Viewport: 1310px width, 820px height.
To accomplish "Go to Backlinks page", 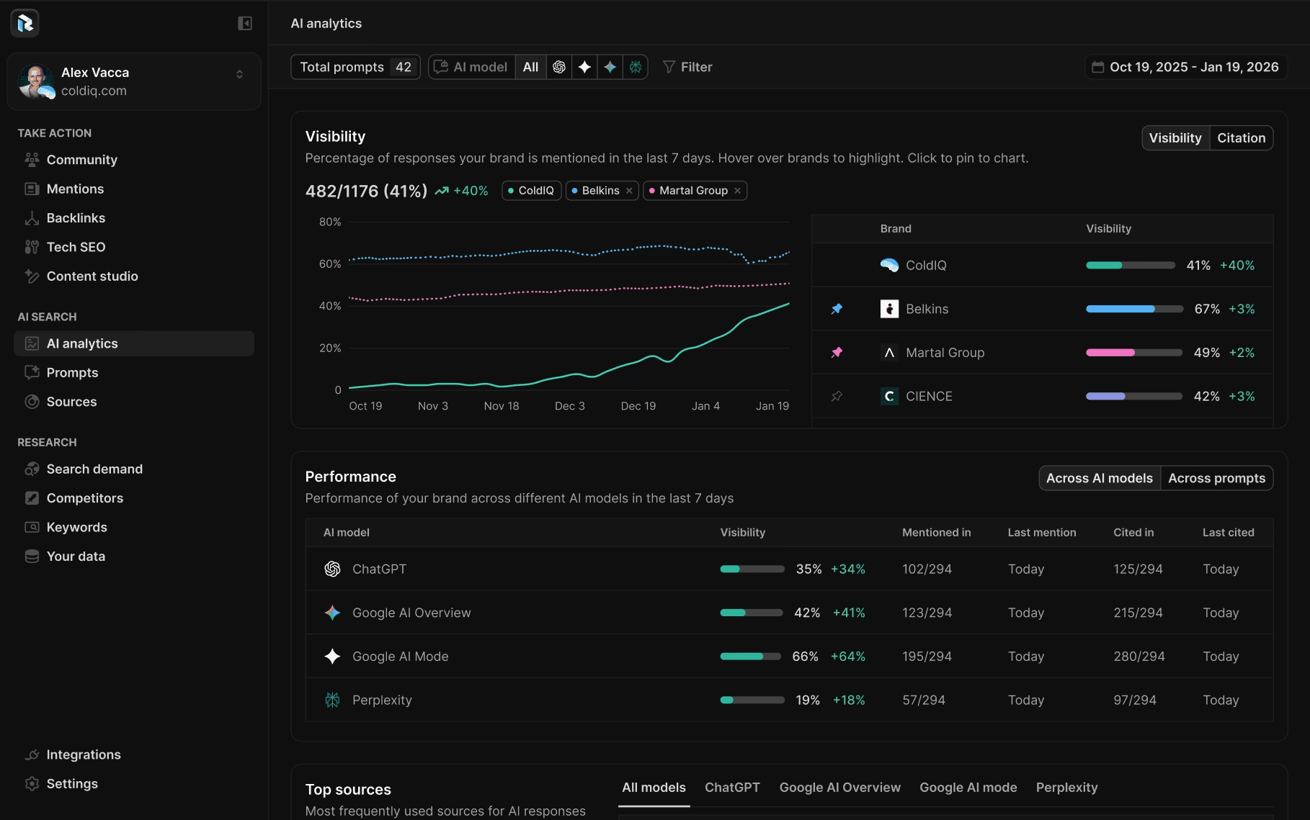I will pyautogui.click(x=134, y=218).
